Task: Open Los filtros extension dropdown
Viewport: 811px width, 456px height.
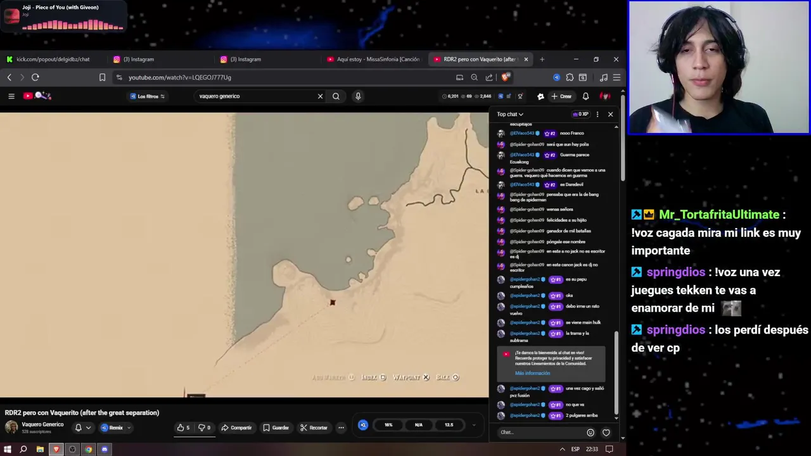Action: [x=147, y=96]
